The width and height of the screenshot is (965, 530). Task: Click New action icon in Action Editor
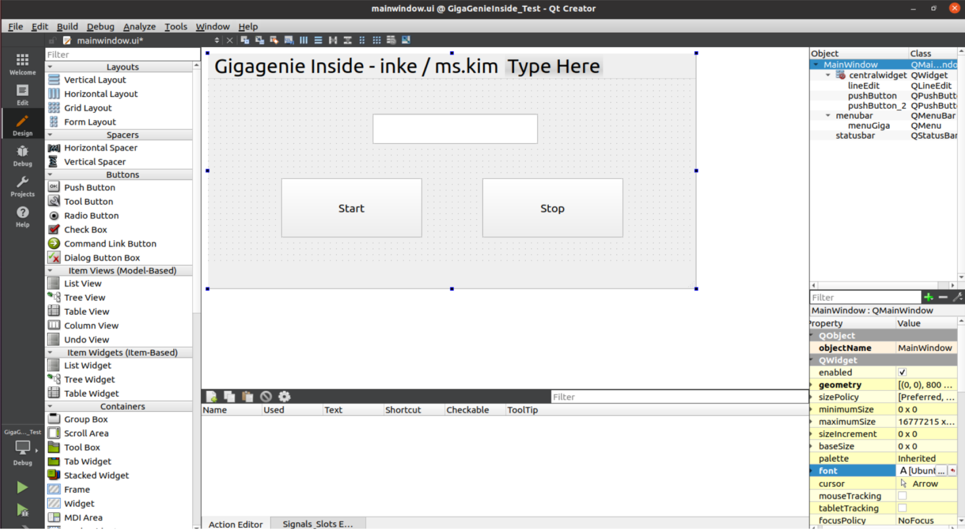pyautogui.click(x=211, y=396)
